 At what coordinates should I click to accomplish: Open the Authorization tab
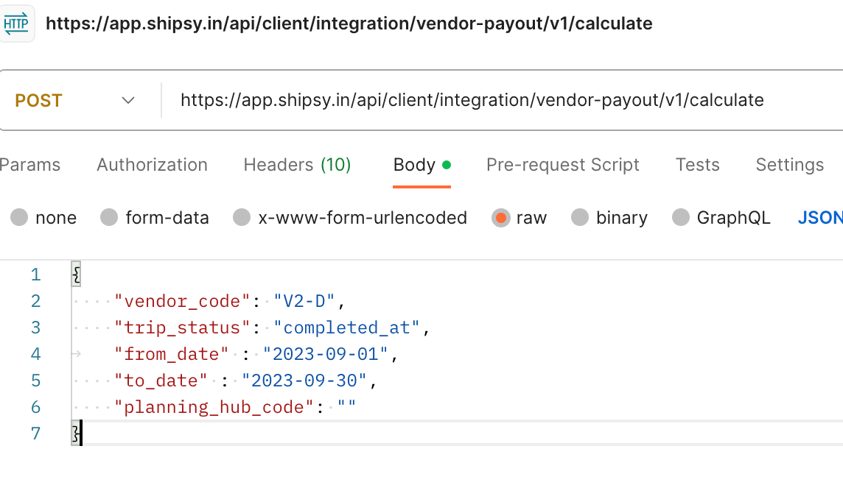click(152, 165)
